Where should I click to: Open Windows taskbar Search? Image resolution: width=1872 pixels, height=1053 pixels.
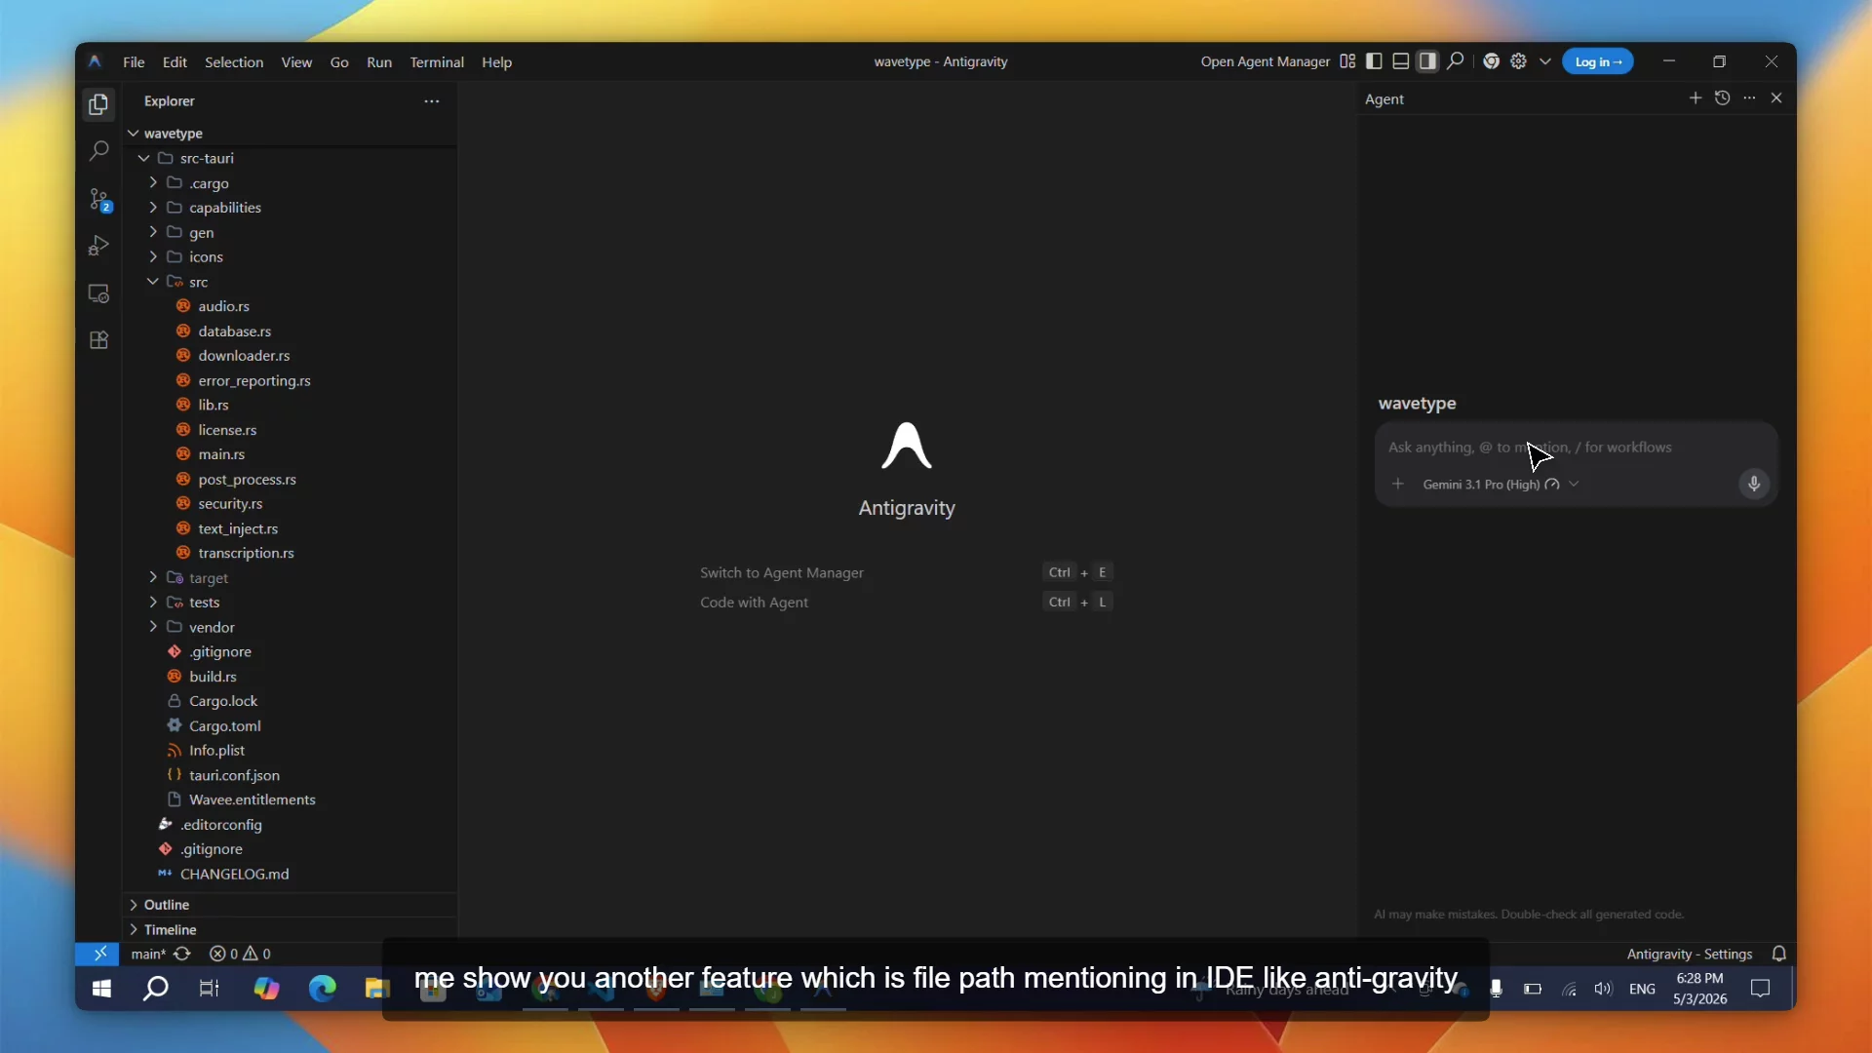pos(156,989)
